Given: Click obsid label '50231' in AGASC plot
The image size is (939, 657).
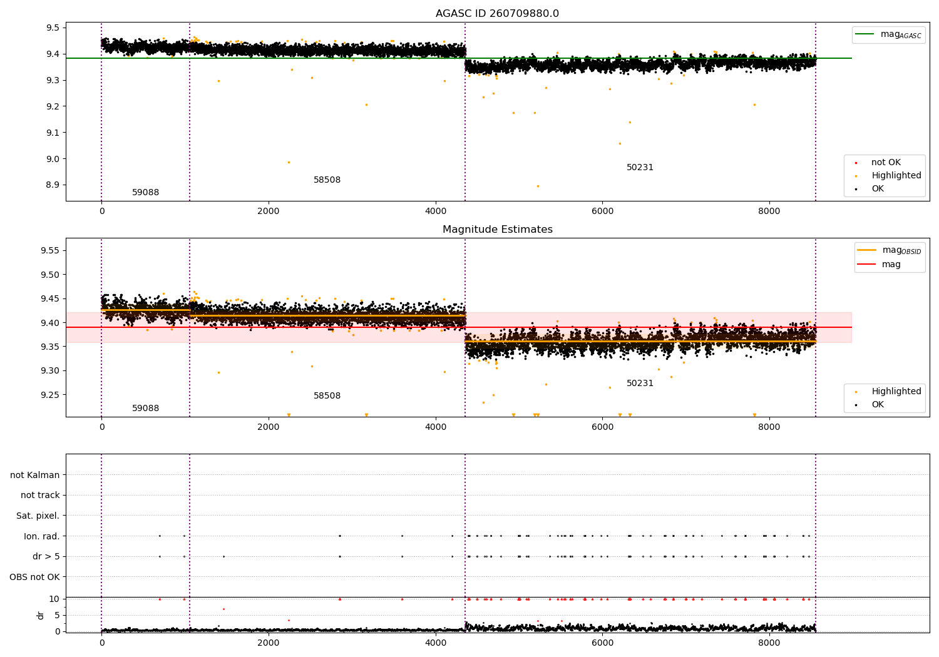Looking at the screenshot, I should tap(640, 168).
